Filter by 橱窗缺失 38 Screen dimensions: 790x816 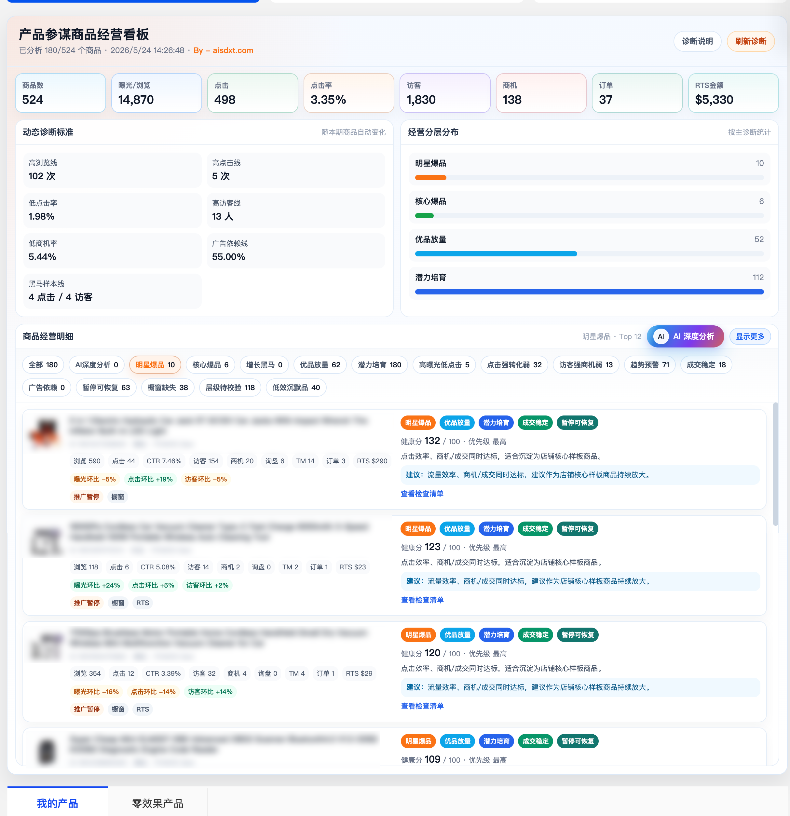(x=168, y=388)
